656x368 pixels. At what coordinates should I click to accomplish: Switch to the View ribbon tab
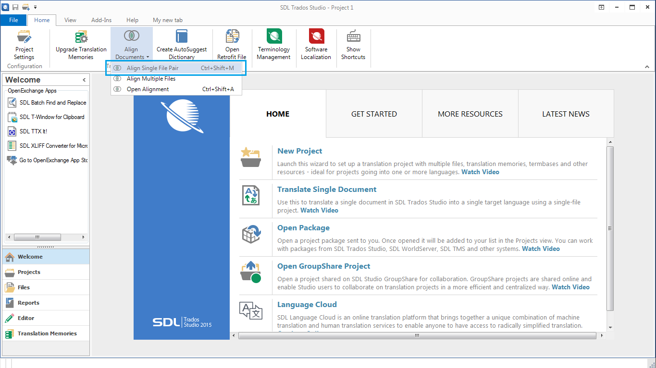tap(70, 20)
